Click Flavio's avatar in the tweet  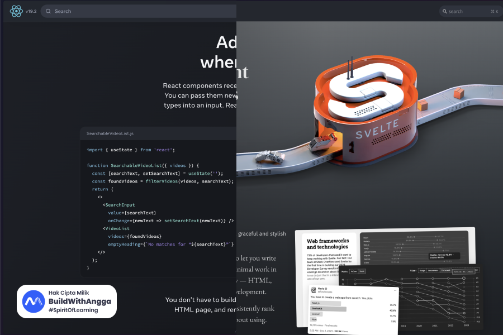pyautogui.click(x=313, y=290)
